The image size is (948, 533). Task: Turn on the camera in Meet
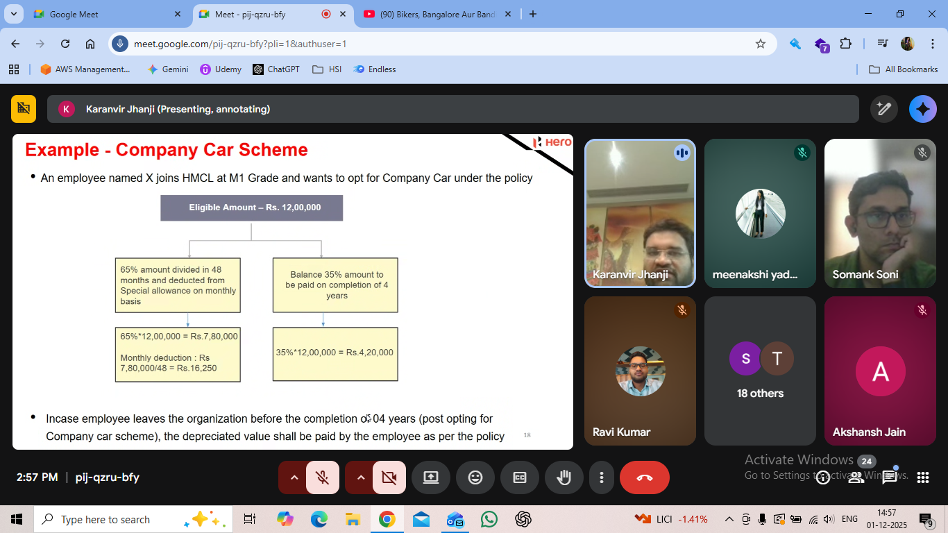click(x=389, y=477)
